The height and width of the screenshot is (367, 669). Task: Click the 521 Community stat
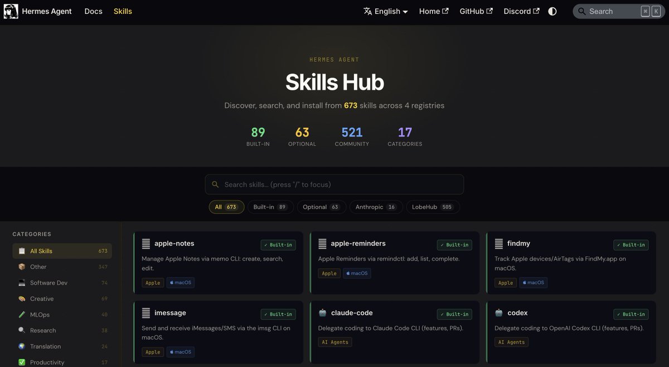click(x=352, y=136)
